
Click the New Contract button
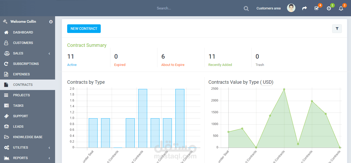tap(84, 29)
